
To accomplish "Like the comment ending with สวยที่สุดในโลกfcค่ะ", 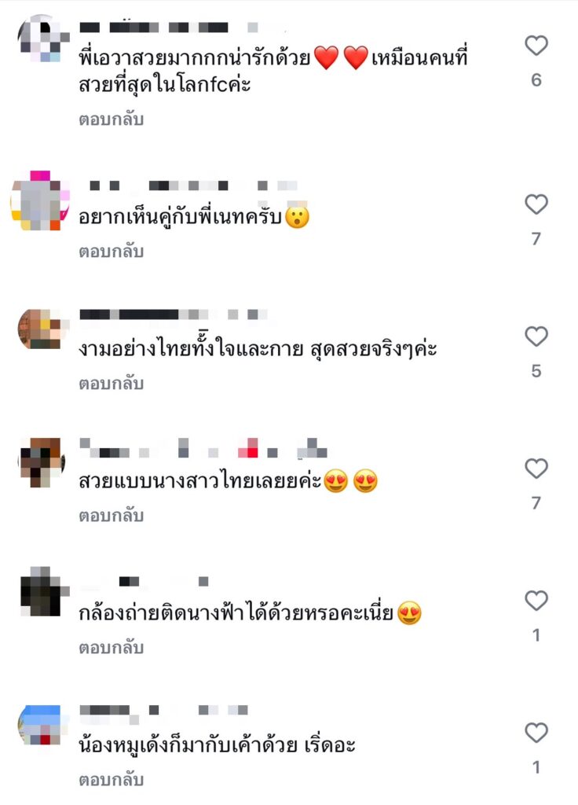I will (x=536, y=46).
